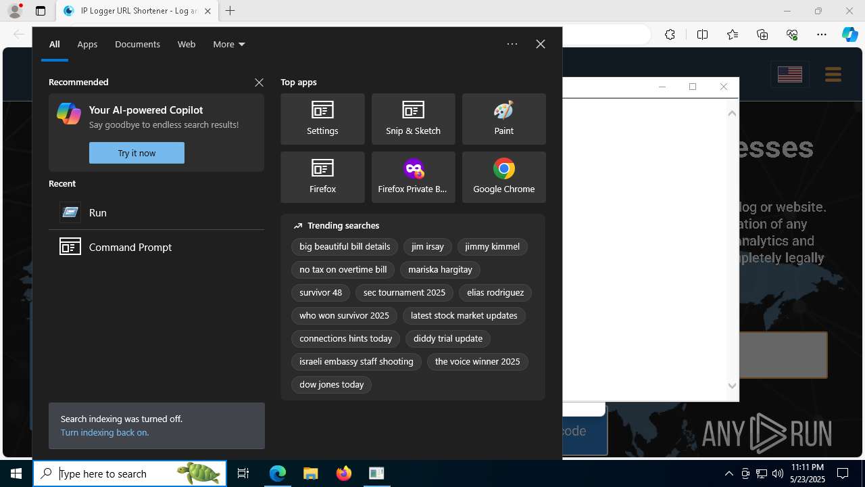
Task: Select the IP Logger URL Shortener tab
Action: pos(136,11)
